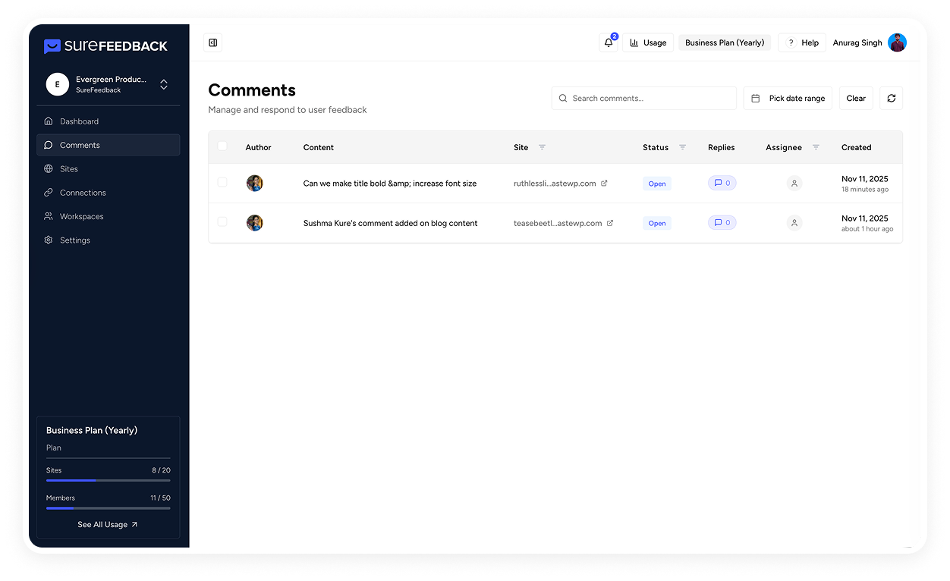
Task: Tick the checkbox for the bold title comment
Action: point(222,183)
